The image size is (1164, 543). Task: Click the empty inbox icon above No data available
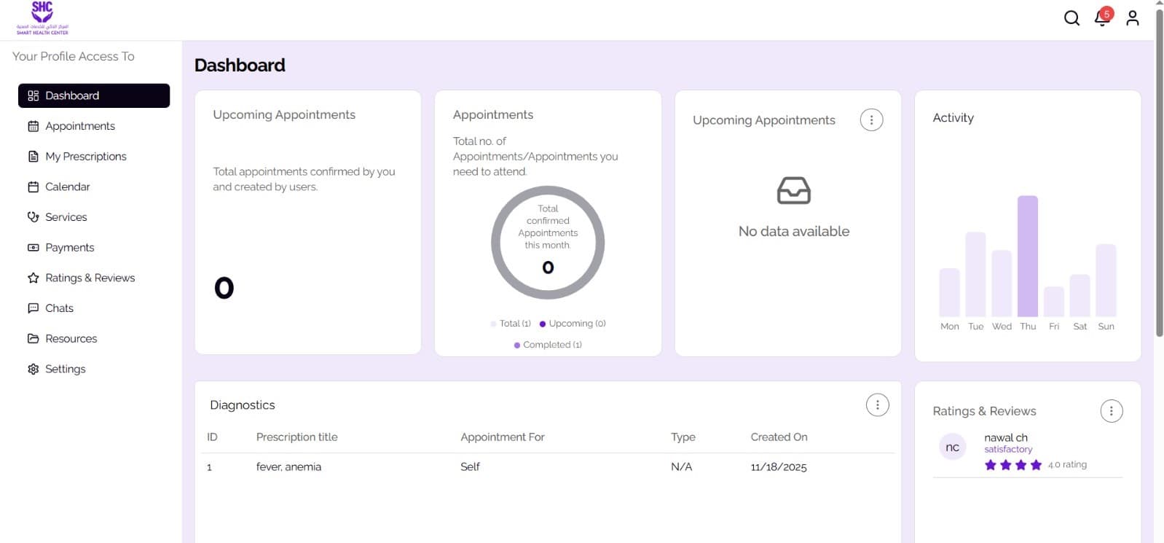click(794, 190)
